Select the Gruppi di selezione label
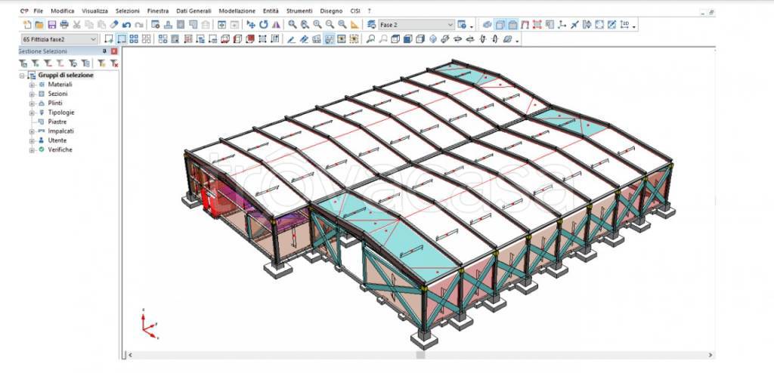 click(x=66, y=75)
